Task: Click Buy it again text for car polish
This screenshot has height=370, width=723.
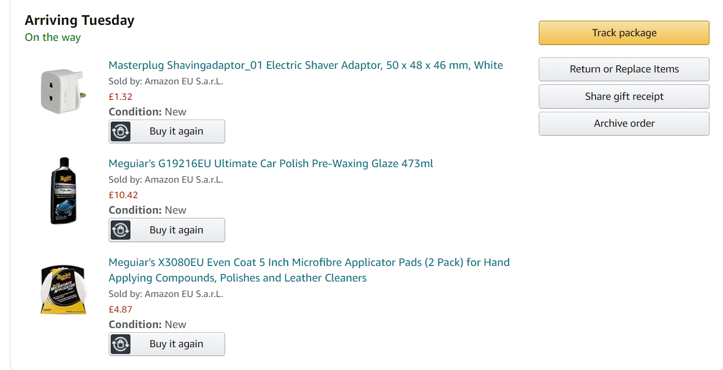Action: point(176,230)
